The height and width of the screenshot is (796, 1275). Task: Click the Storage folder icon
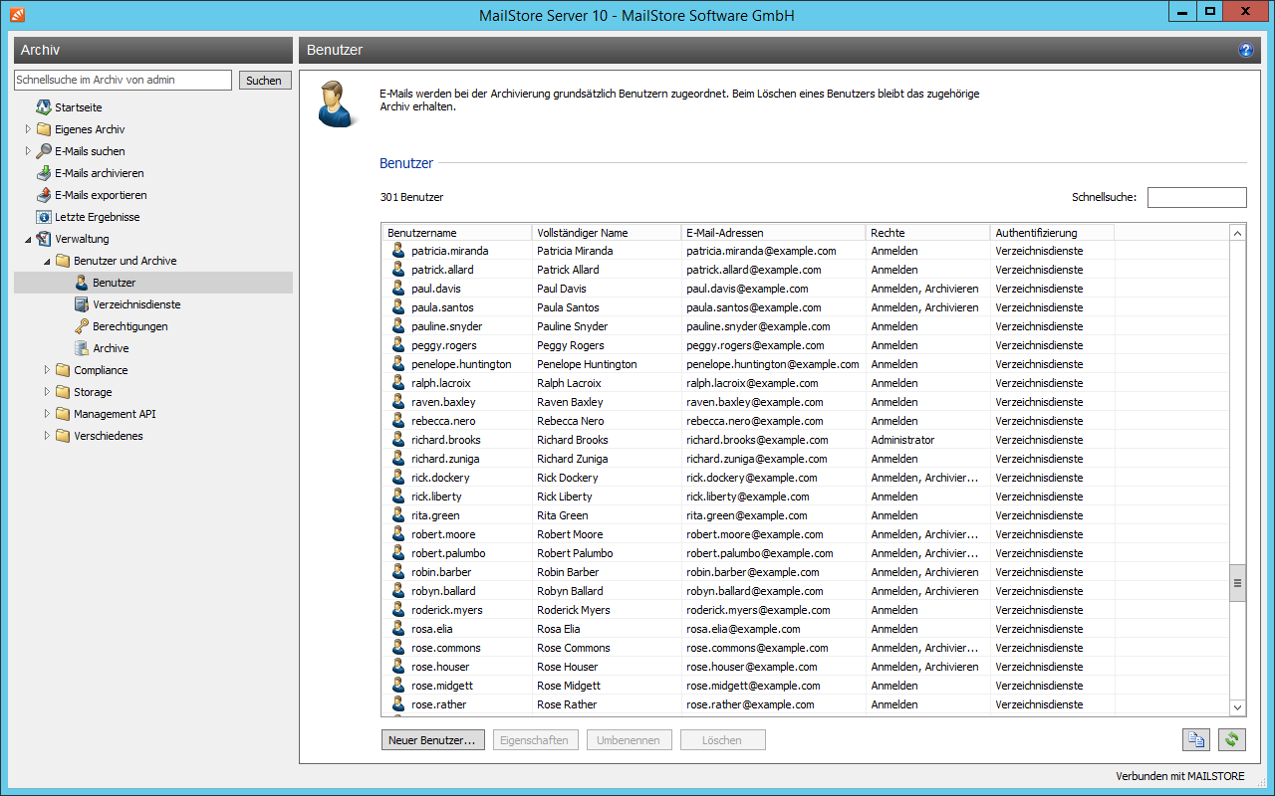coord(62,392)
